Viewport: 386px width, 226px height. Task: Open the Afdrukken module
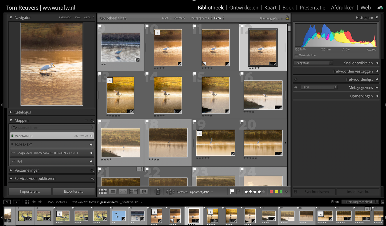pyautogui.click(x=343, y=8)
